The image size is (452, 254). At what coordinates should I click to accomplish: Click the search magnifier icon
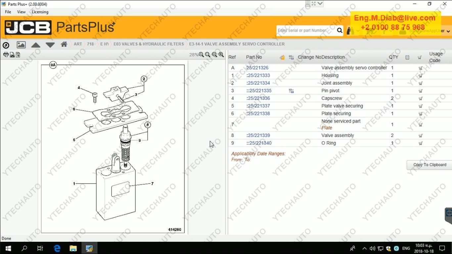(x=340, y=30)
